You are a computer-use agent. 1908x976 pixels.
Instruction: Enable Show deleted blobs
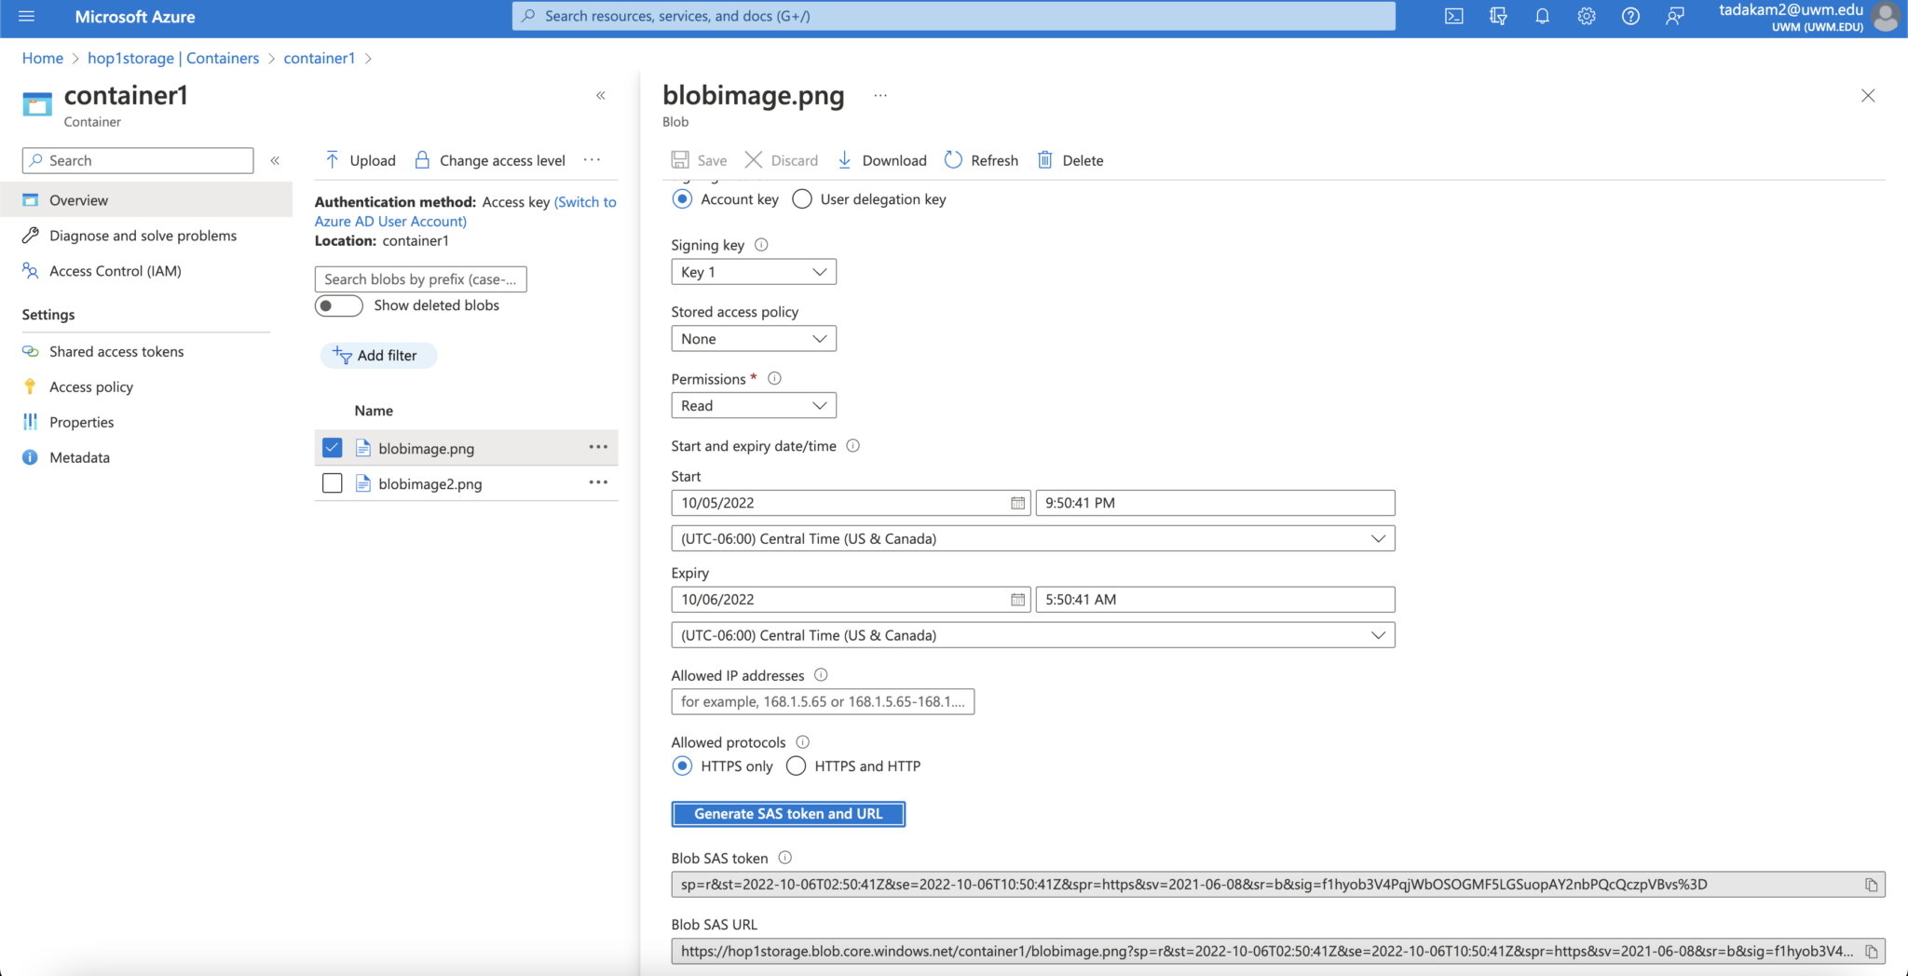[338, 305]
